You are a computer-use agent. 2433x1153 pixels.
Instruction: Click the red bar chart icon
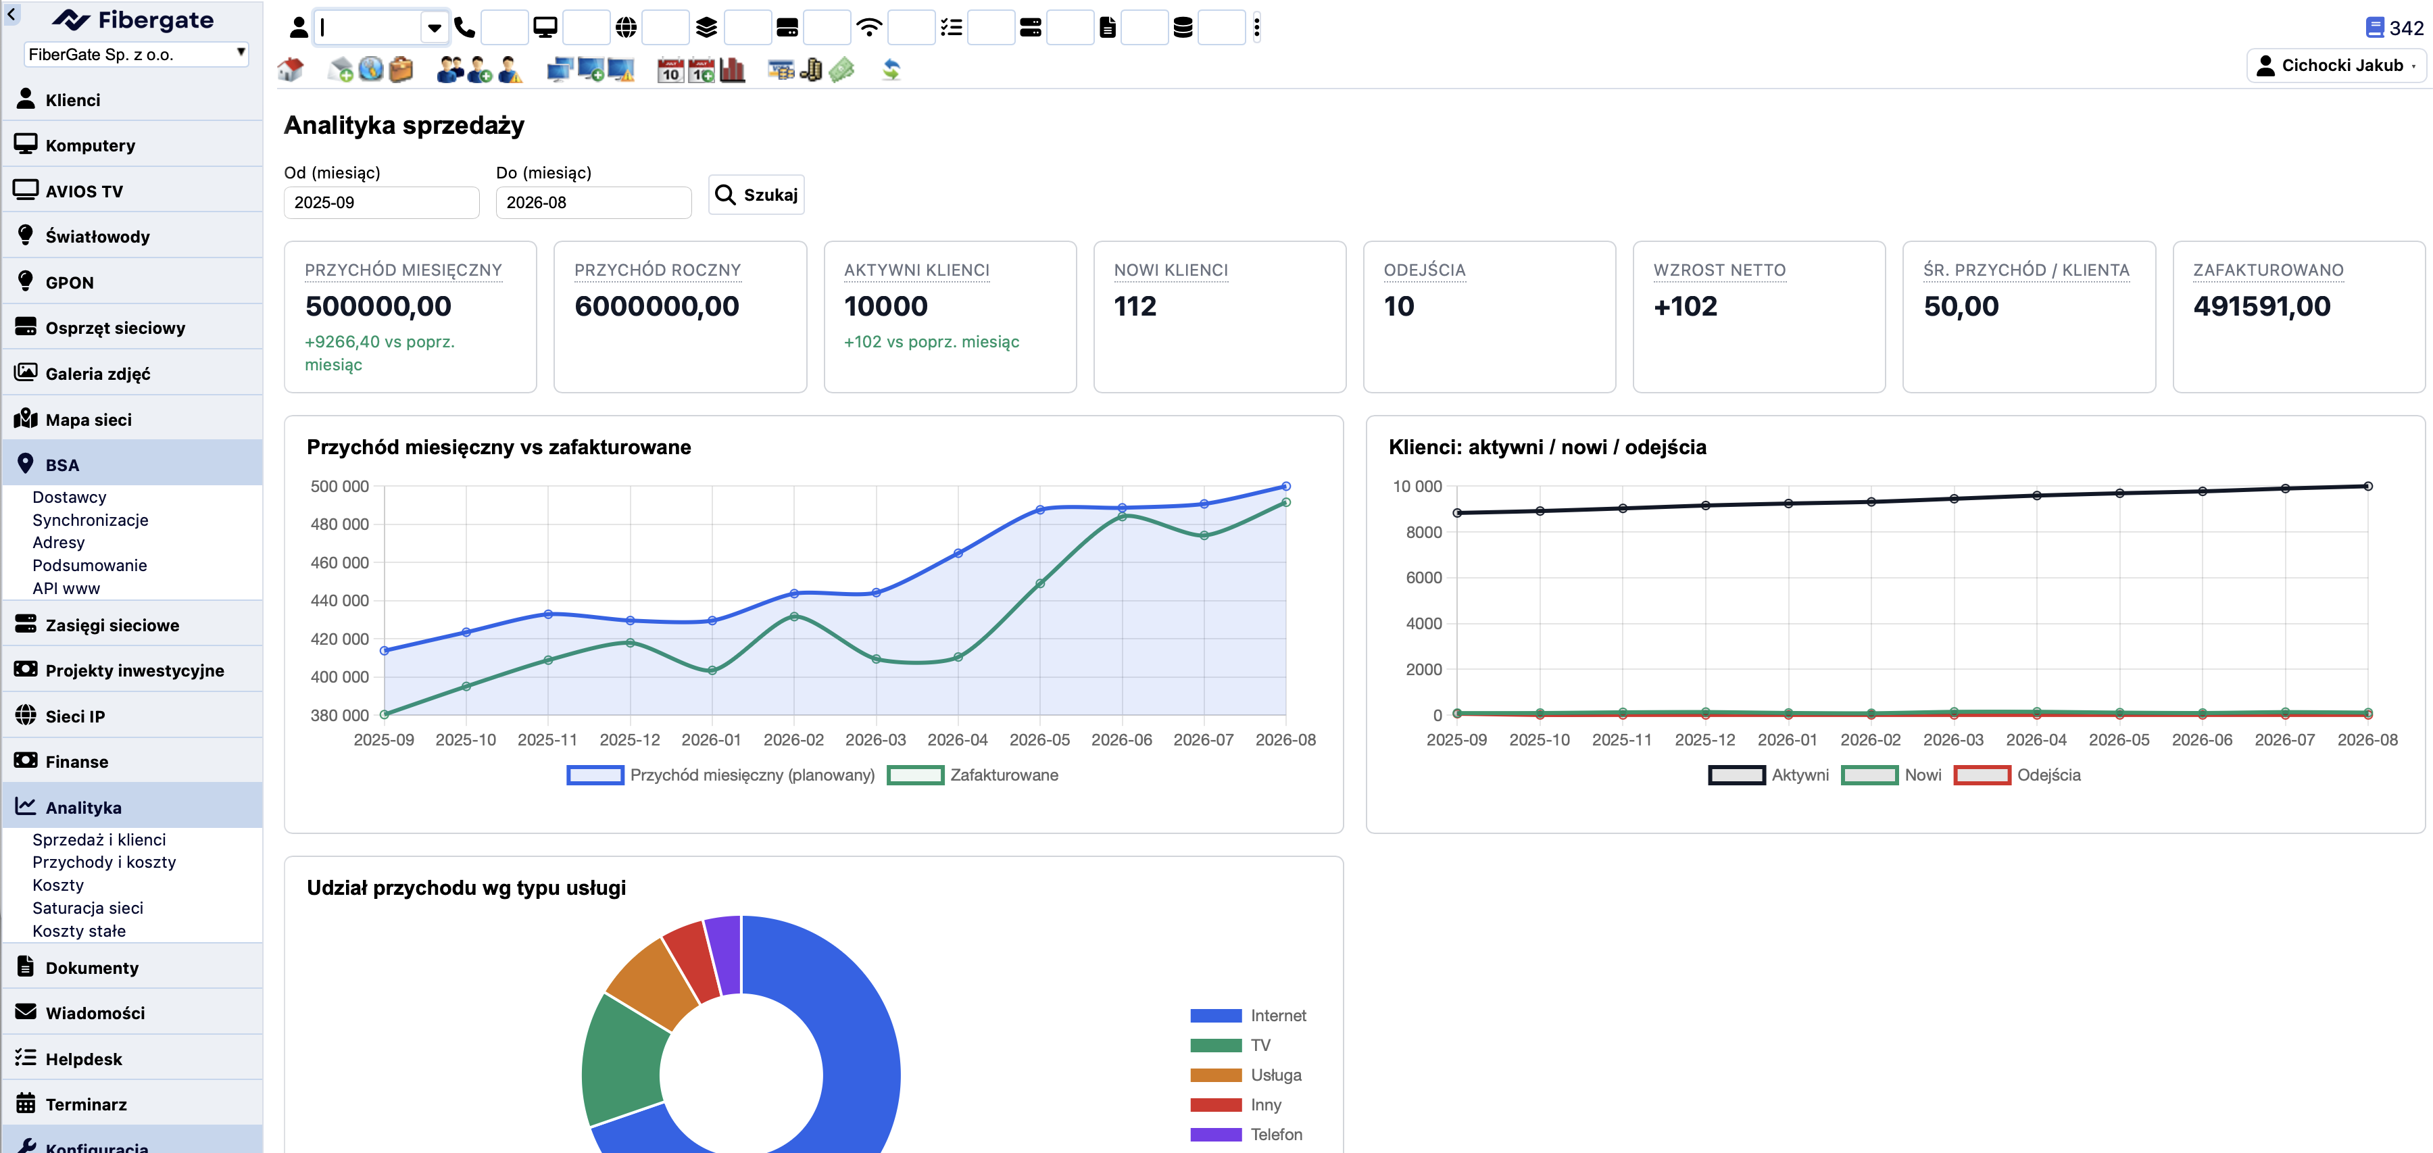tap(732, 70)
